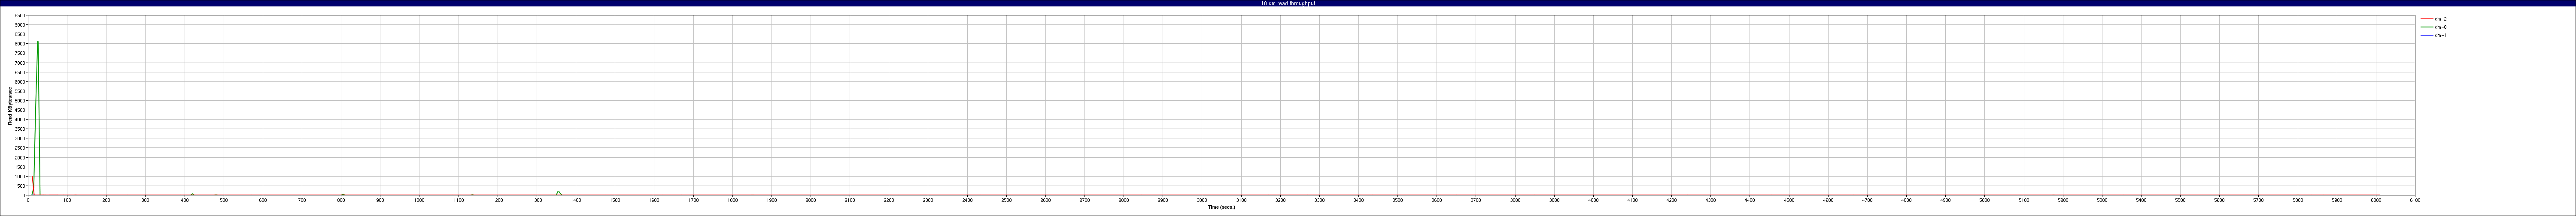Click the 1500 tick label on time axis

tap(615, 200)
